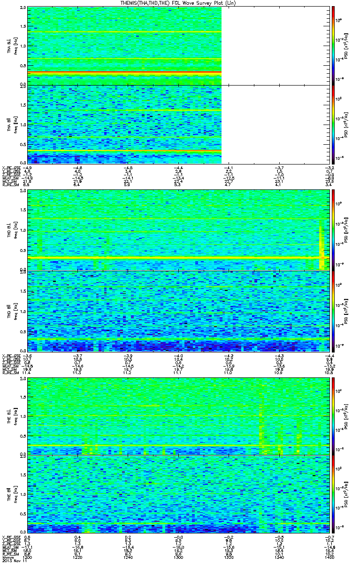352x564 pixels.
Task: Click the PSD color bar beside THA B-perpendicular panel
Action: click(x=334, y=45)
